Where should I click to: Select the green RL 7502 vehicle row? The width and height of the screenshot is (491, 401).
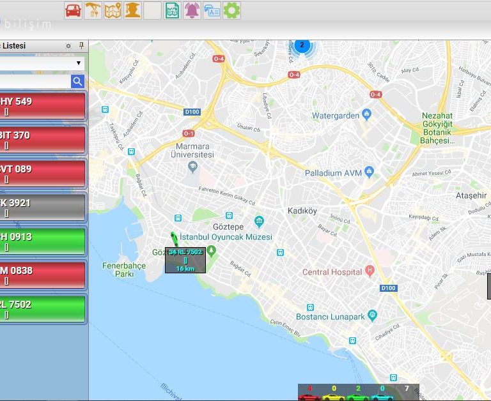(x=42, y=309)
